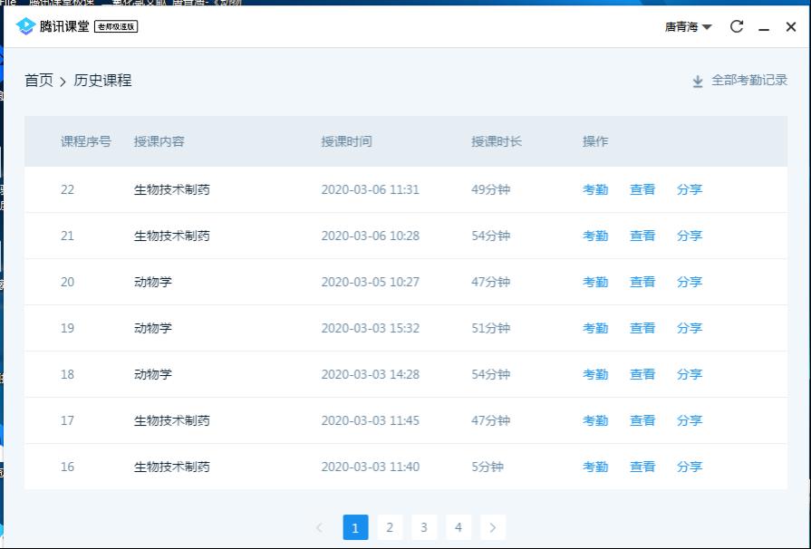Open 考勤 for course number 22

pos(595,190)
